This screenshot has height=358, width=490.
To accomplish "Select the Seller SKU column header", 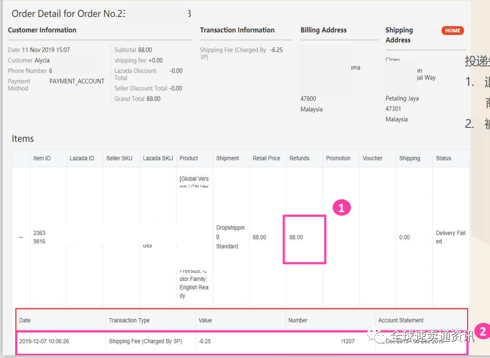I will click(x=119, y=158).
